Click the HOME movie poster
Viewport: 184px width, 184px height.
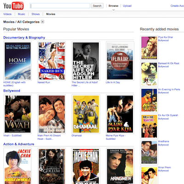click(x=17, y=61)
